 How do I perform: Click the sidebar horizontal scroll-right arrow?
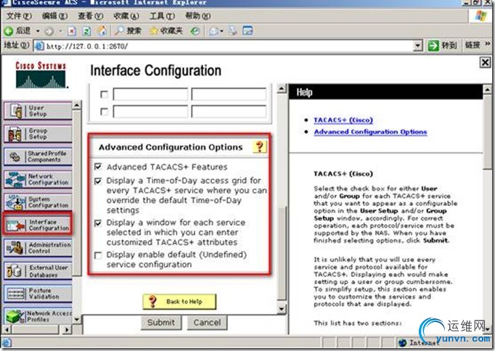[66, 330]
